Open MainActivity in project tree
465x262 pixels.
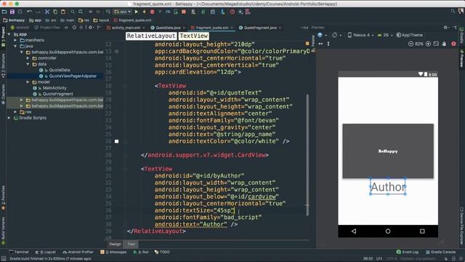(x=54, y=88)
